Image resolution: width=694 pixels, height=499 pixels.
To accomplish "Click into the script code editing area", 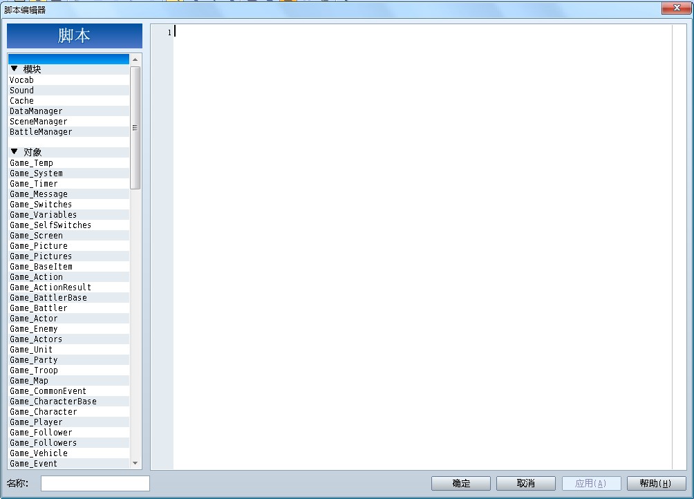I will [422, 247].
